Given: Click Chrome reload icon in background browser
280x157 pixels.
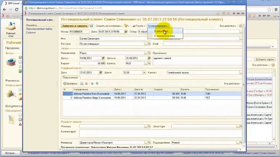Looking at the screenshot, I should [x=17, y=10].
